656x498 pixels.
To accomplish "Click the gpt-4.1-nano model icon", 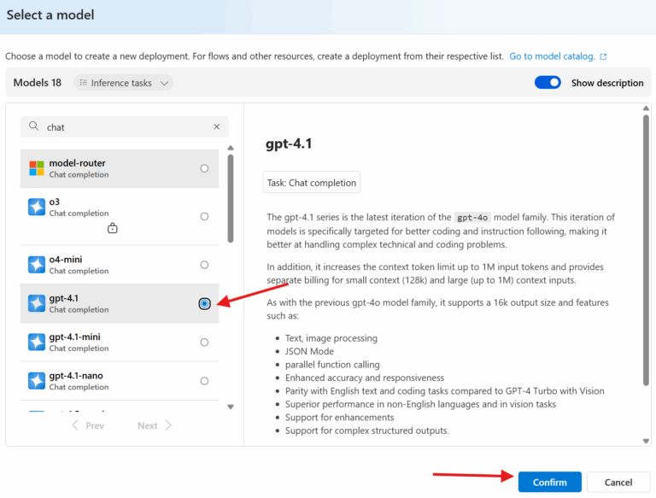I will pos(37,381).
